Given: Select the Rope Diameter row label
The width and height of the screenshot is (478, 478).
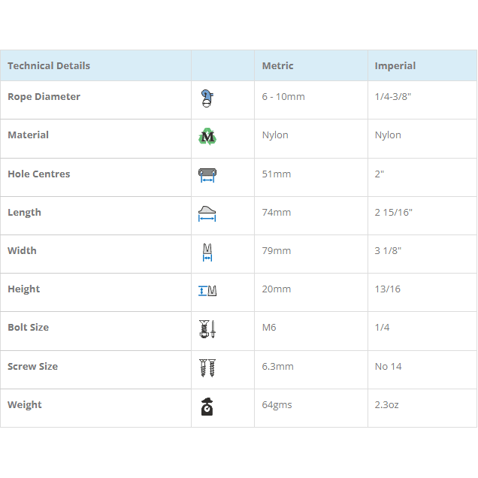Looking at the screenshot, I should point(44,97).
